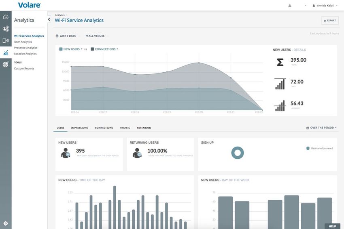Click the organization hierarchy icon in header
344x229 pixels.
point(290,6)
